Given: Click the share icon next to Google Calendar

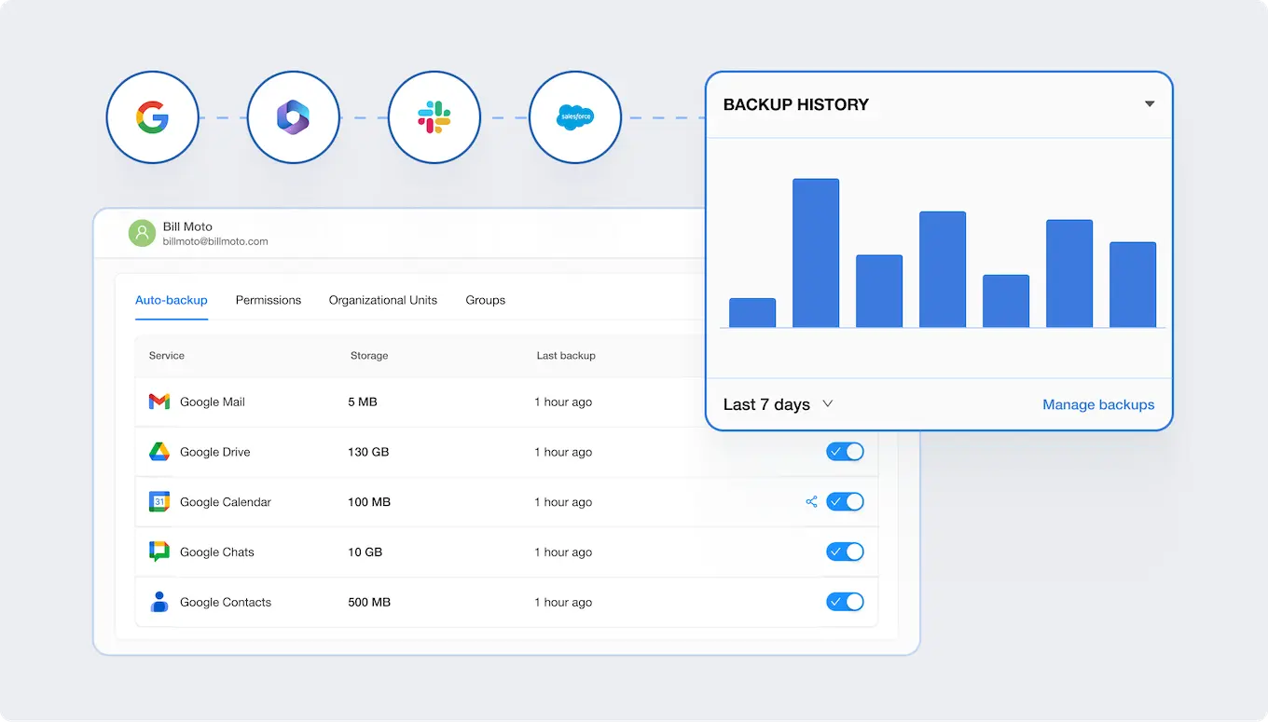Looking at the screenshot, I should pyautogui.click(x=811, y=501).
